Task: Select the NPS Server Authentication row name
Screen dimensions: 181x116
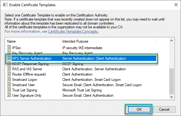Action: (x=32, y=58)
